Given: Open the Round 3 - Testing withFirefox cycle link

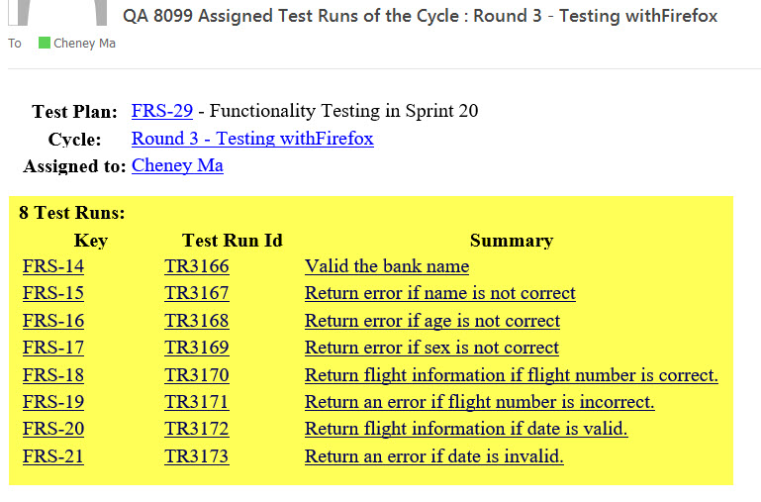Looking at the screenshot, I should pyautogui.click(x=252, y=139).
